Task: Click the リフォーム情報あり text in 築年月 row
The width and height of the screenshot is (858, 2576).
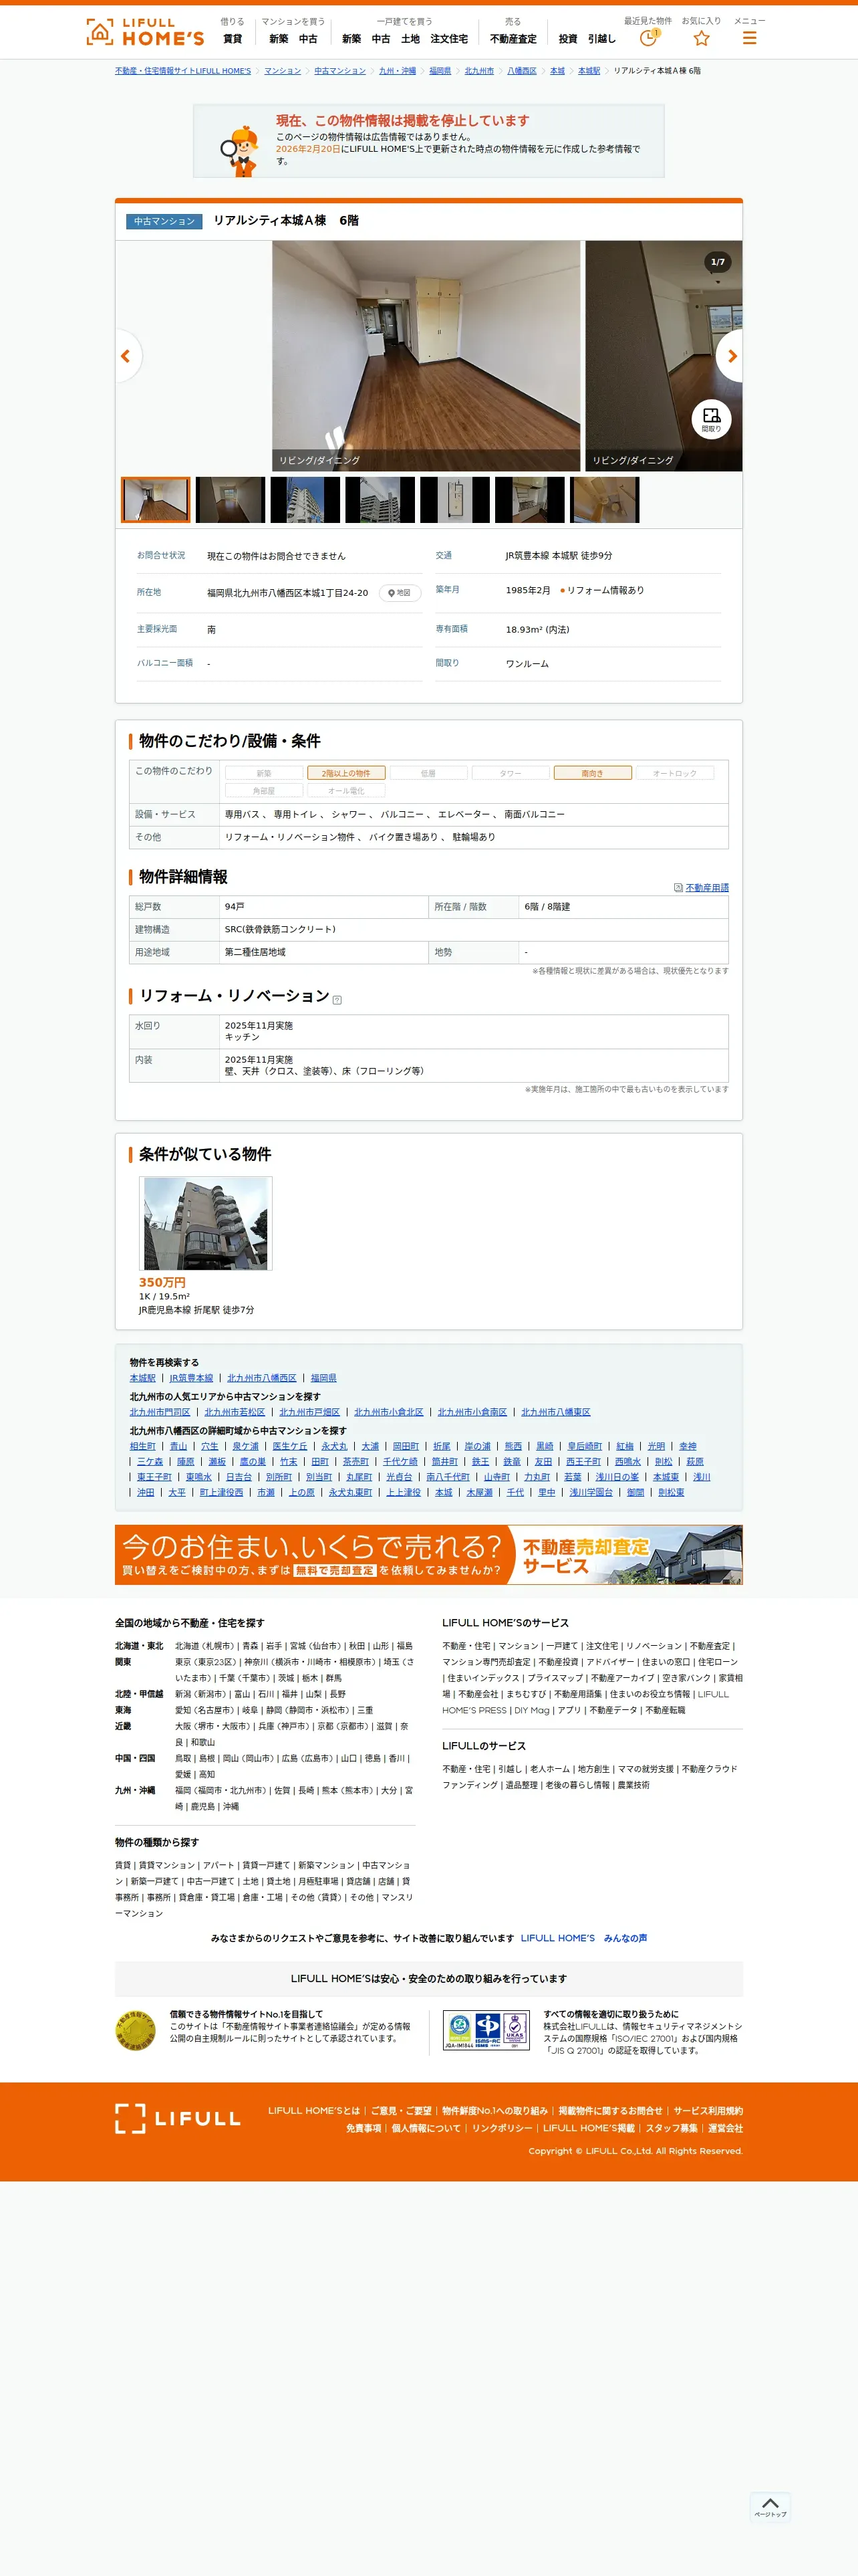Action: point(604,591)
